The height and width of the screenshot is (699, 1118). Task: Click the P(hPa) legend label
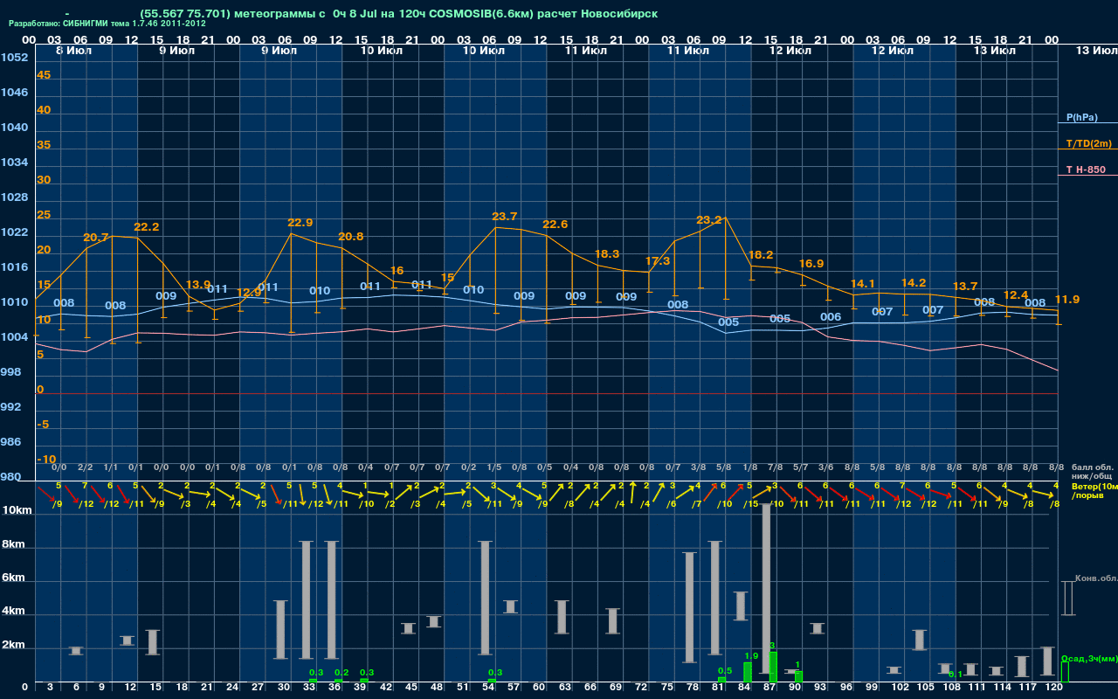(1081, 117)
